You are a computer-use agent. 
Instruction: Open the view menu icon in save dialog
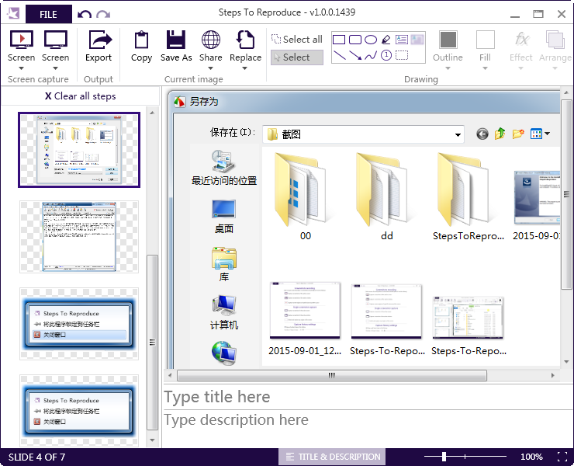coord(540,134)
